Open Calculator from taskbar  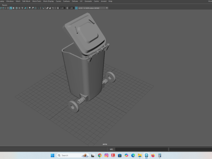click(160, 155)
